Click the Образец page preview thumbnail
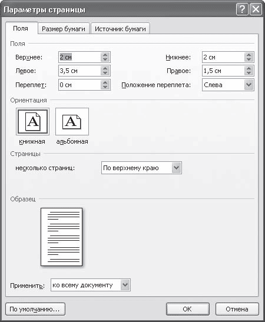265x322 pixels. (62, 237)
